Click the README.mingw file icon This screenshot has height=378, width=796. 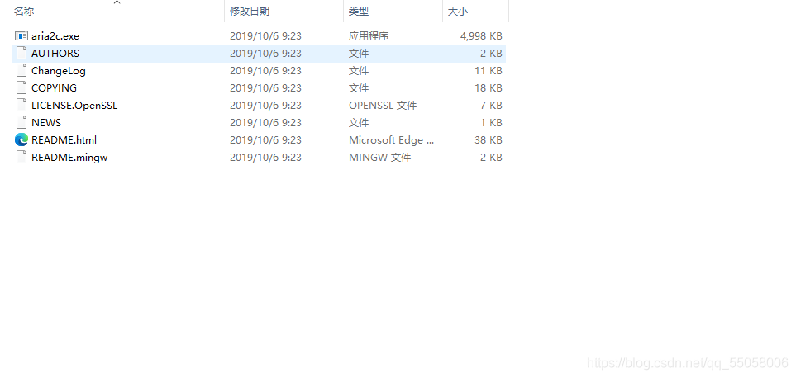(21, 157)
